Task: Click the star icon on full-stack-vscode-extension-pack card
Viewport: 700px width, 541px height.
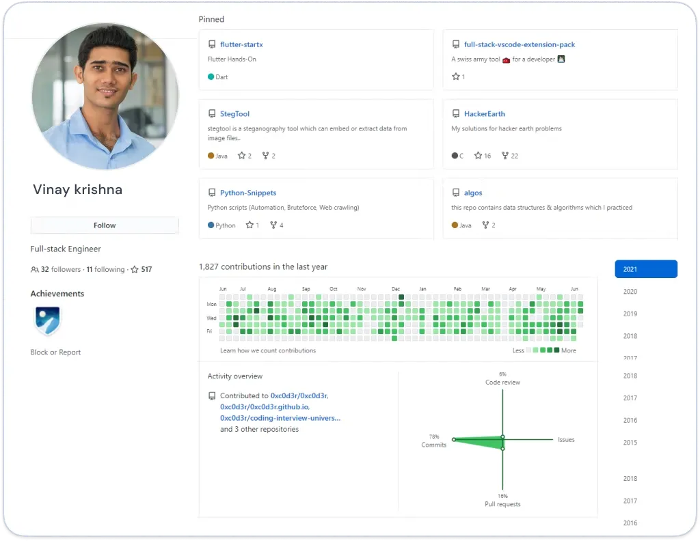Action: pyautogui.click(x=455, y=77)
